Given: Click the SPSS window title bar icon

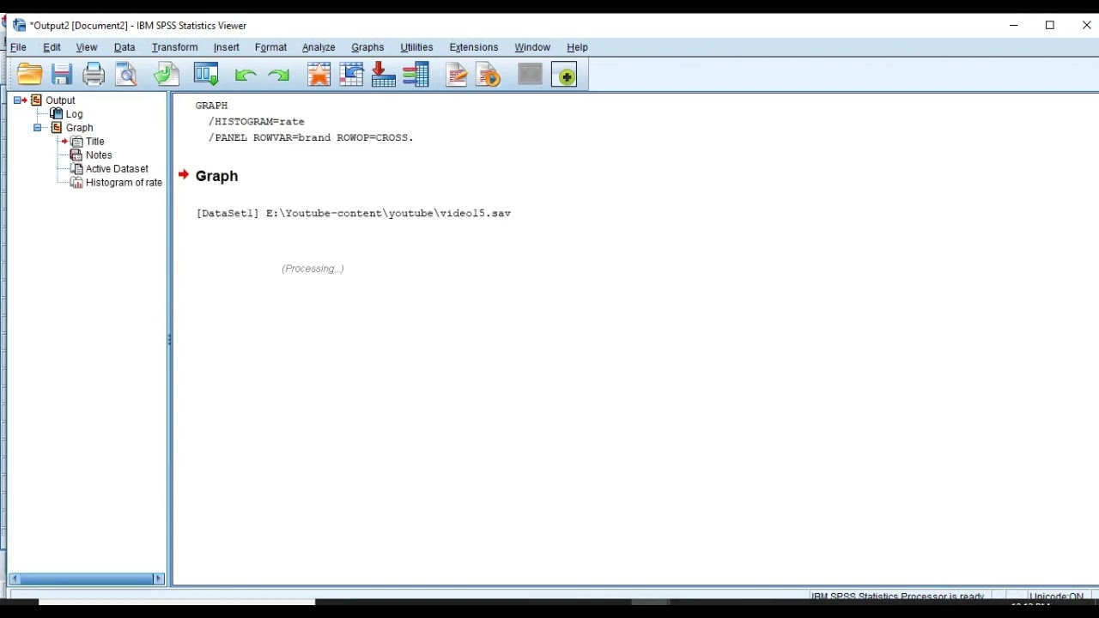Looking at the screenshot, I should pos(19,26).
